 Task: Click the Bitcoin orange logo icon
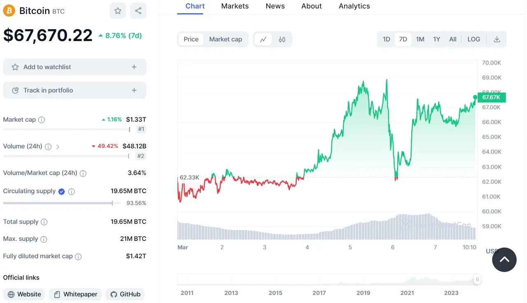point(9,11)
